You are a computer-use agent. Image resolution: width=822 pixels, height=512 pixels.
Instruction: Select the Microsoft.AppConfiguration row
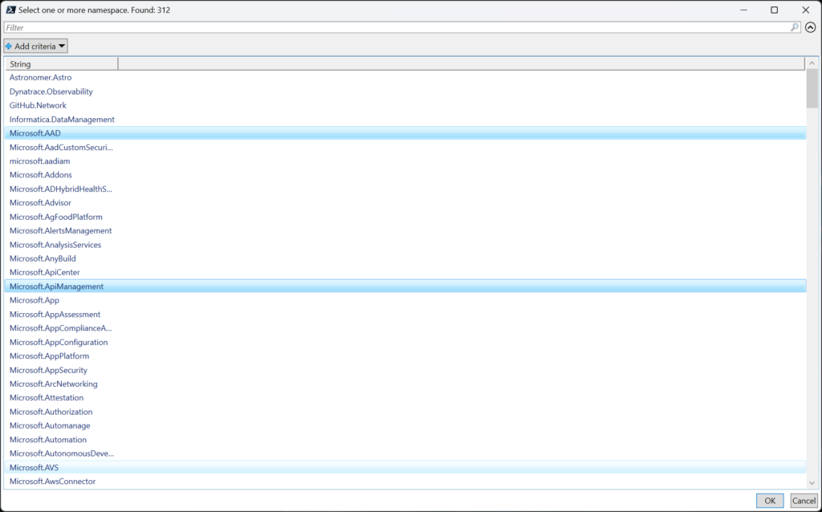pos(405,342)
